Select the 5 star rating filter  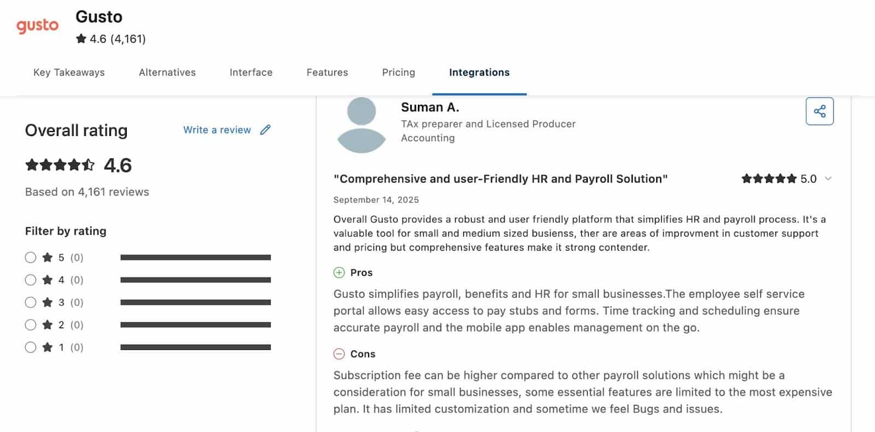(x=31, y=257)
